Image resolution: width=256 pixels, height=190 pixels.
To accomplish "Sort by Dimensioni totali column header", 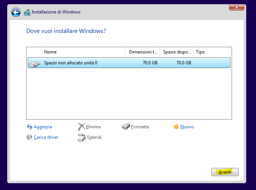I will [143, 52].
